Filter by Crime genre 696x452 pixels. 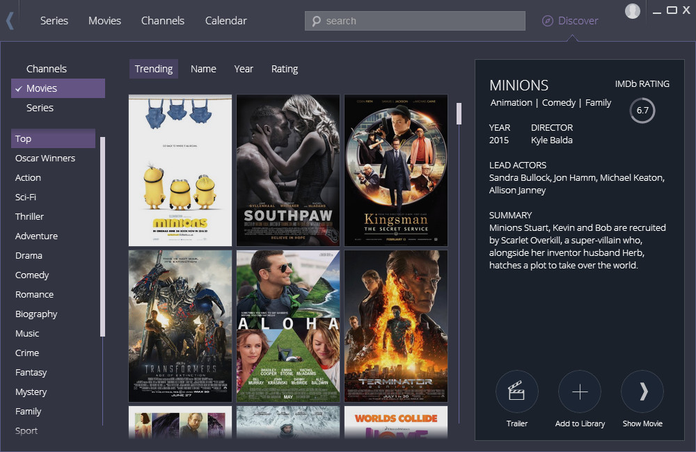coord(27,353)
